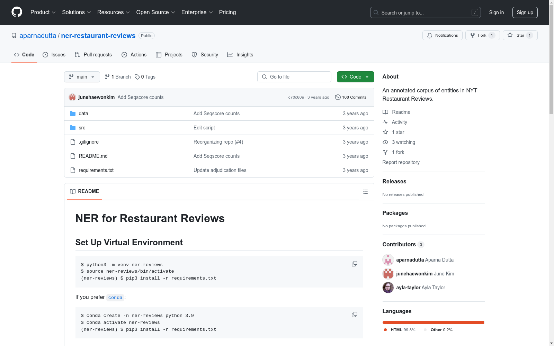Click the eye icon beside 3 watching

tap(385, 142)
